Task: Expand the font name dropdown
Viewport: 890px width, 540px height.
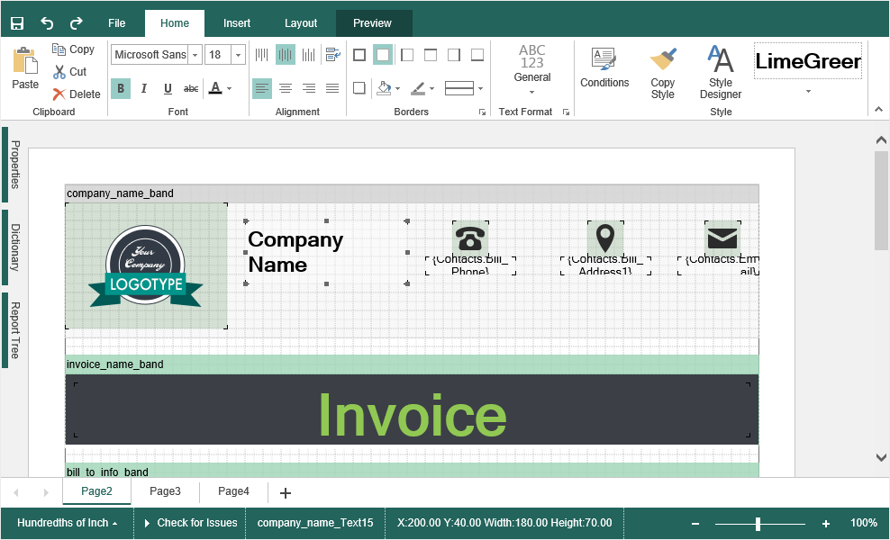Action: pyautogui.click(x=195, y=55)
